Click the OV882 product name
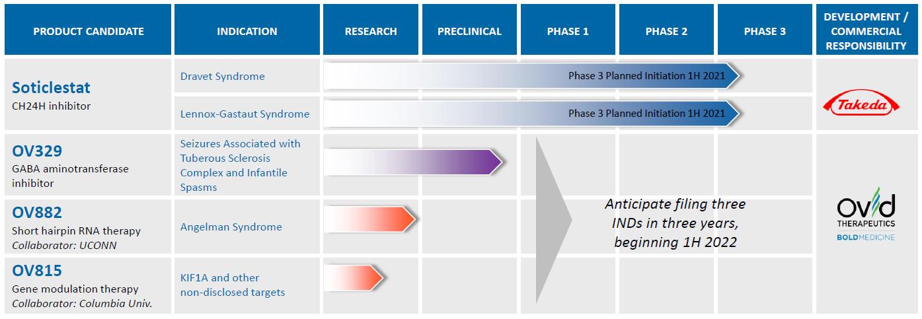 coord(38,213)
